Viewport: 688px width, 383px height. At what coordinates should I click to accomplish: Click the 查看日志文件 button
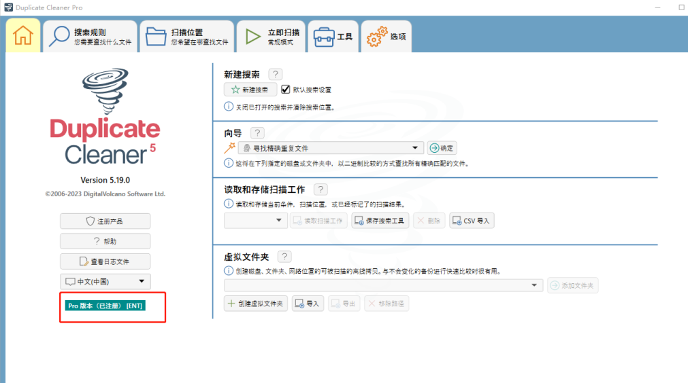(105, 261)
